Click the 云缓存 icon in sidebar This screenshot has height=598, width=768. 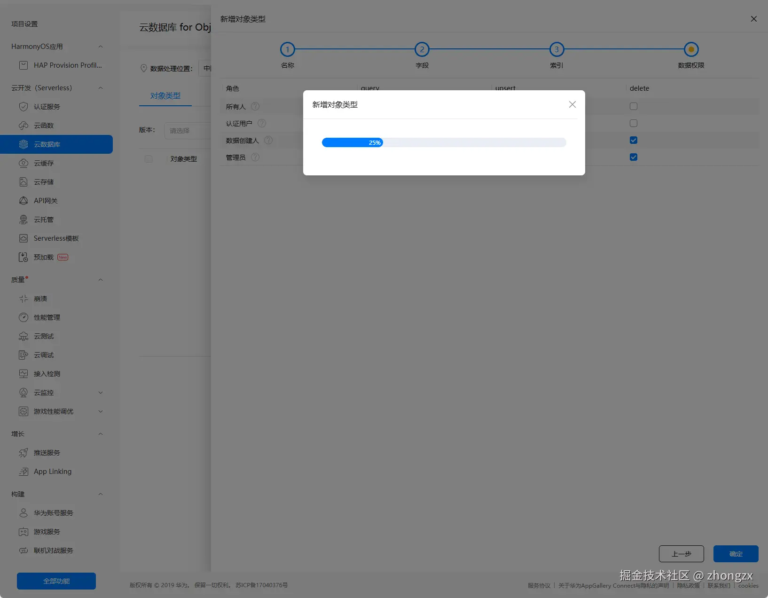point(23,163)
